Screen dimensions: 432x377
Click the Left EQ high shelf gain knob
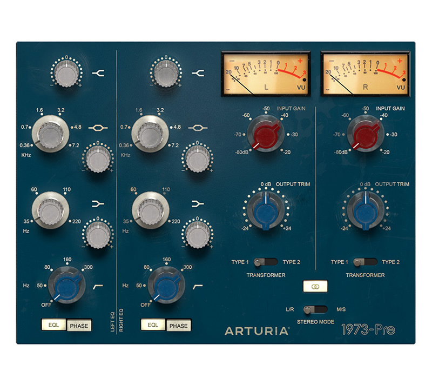(66, 74)
